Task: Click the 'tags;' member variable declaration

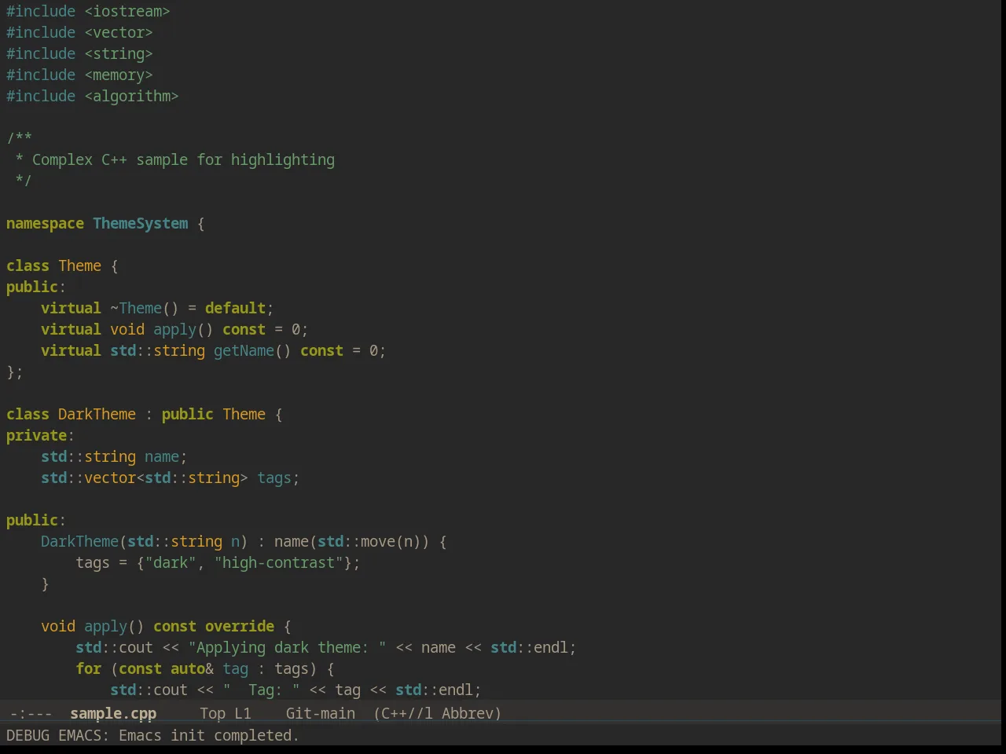Action: pyautogui.click(x=278, y=478)
